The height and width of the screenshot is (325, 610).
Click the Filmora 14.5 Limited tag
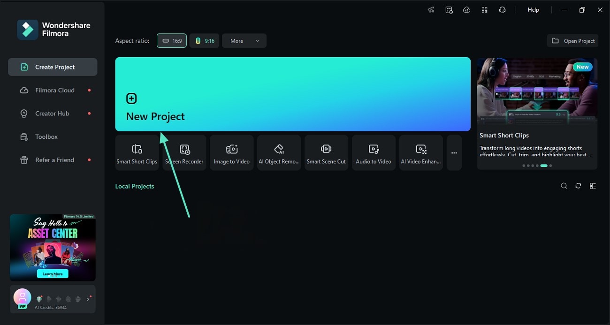tap(79, 216)
